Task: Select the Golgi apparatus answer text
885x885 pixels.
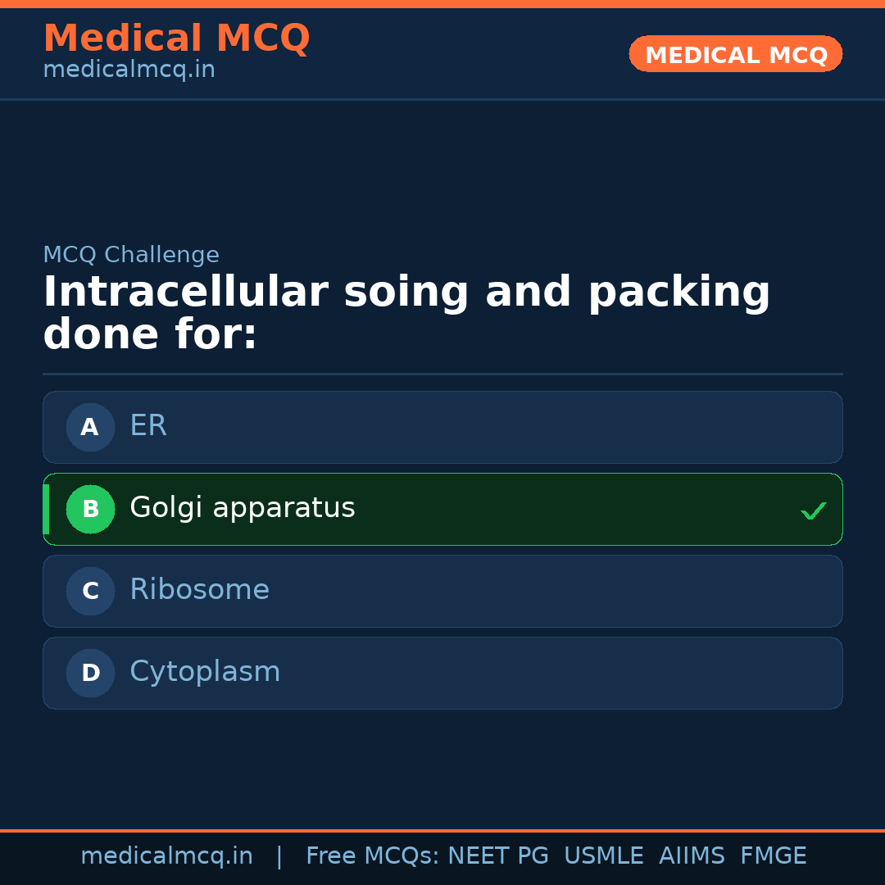Action: [x=242, y=508]
